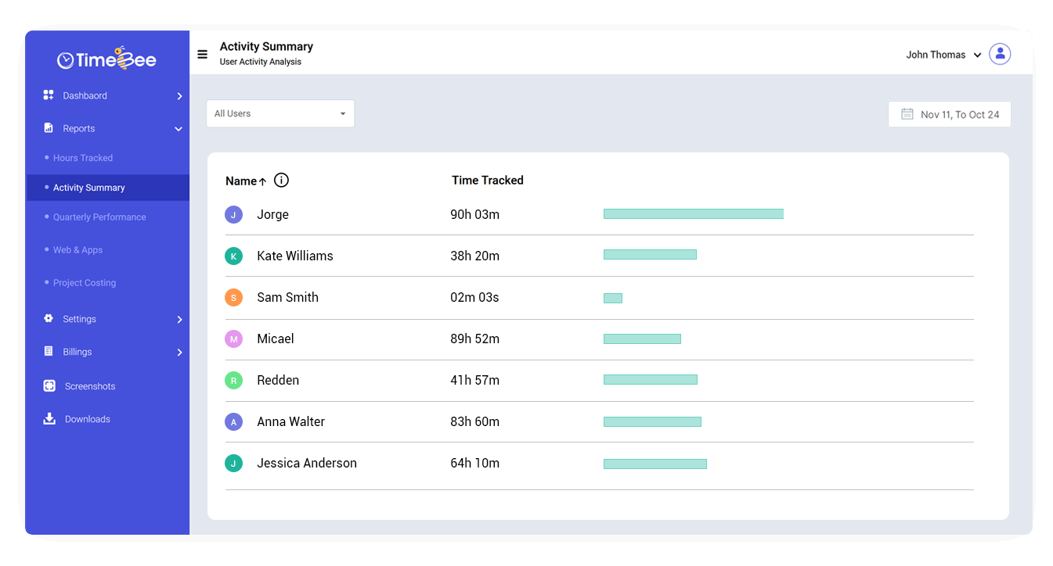
Task: Select the Screenshots camera icon
Action: point(49,385)
